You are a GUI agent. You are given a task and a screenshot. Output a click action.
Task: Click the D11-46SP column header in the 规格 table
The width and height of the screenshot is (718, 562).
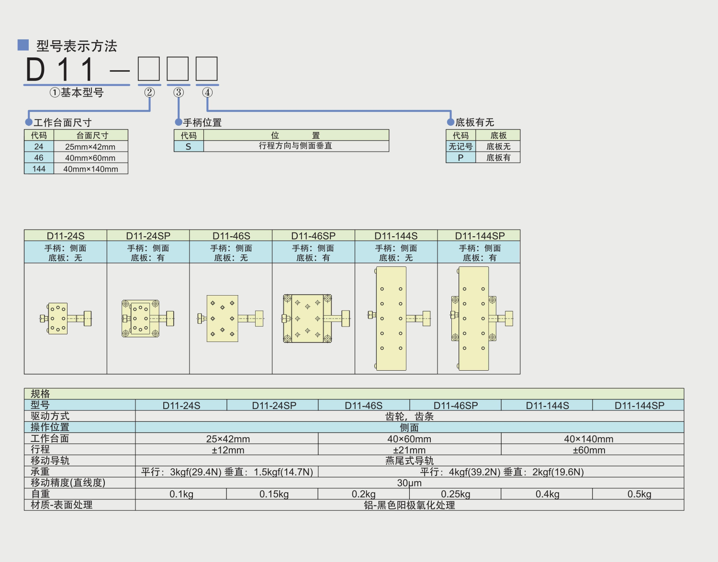point(455,406)
